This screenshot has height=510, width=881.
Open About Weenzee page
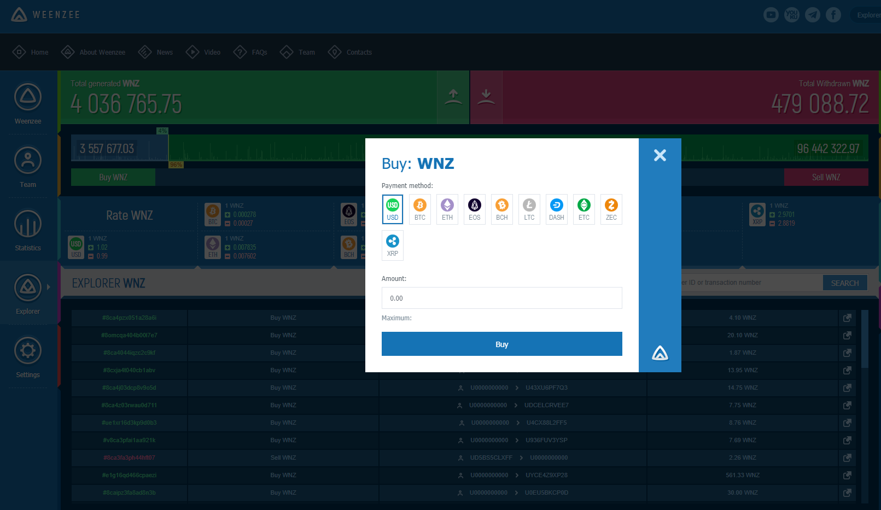tap(93, 52)
